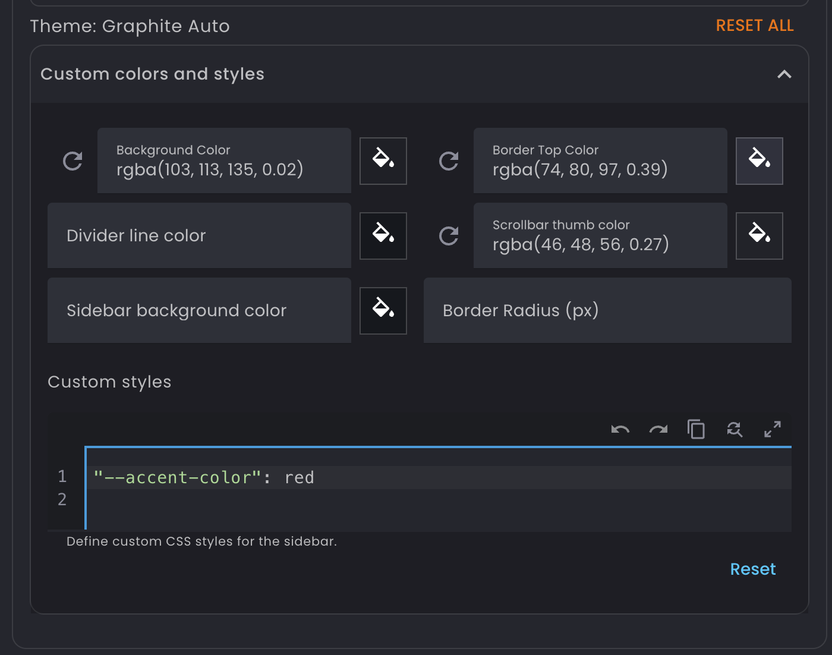This screenshot has width=832, height=655.
Task: Reset the Background Color value icon
Action: (73, 161)
